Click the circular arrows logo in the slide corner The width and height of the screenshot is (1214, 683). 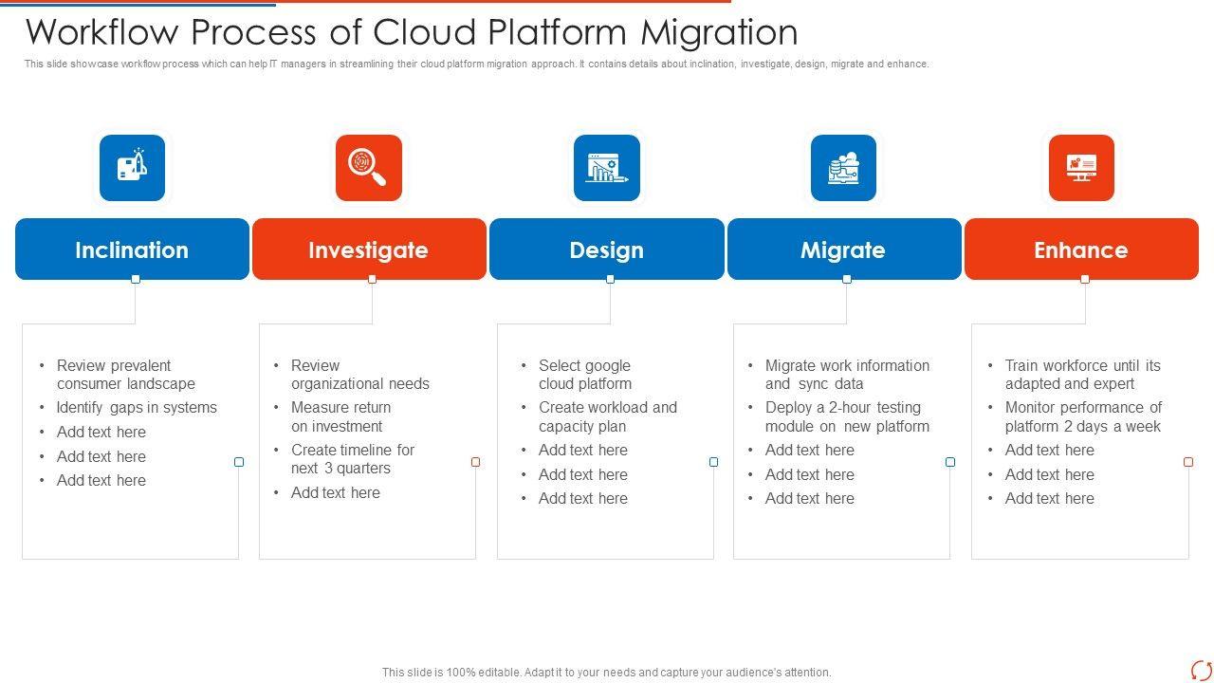coord(1201,670)
